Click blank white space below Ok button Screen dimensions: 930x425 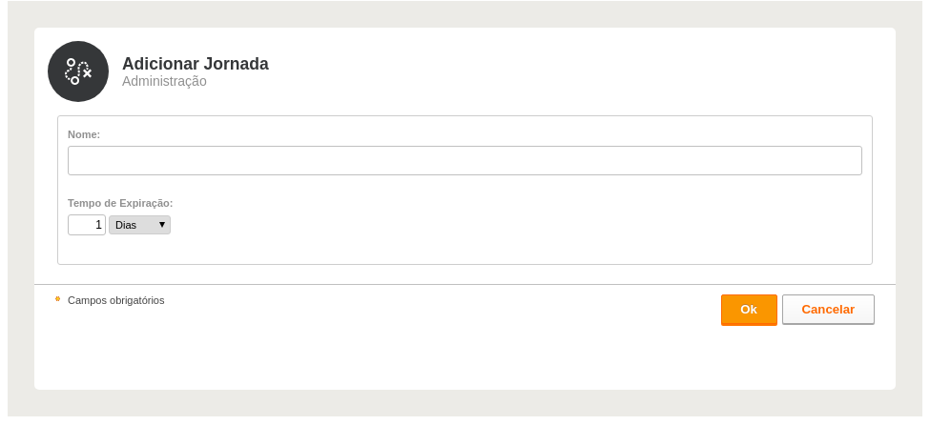(749, 355)
